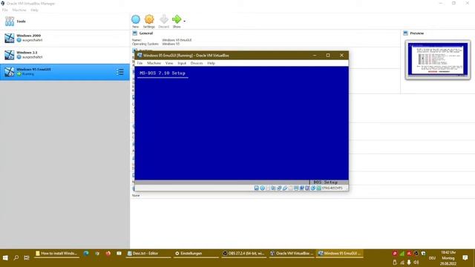Click the volume speaker tray icon

pyautogui.click(x=416, y=263)
